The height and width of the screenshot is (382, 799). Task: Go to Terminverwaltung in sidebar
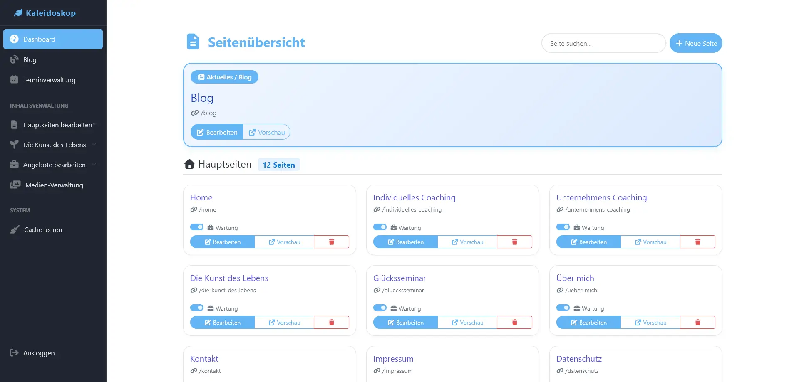(x=49, y=80)
